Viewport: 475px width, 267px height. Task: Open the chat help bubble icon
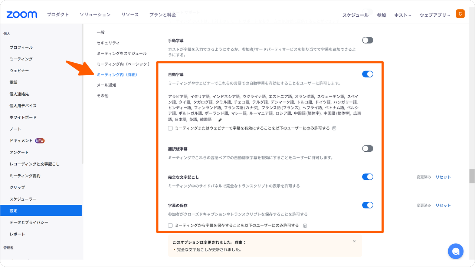(x=456, y=251)
